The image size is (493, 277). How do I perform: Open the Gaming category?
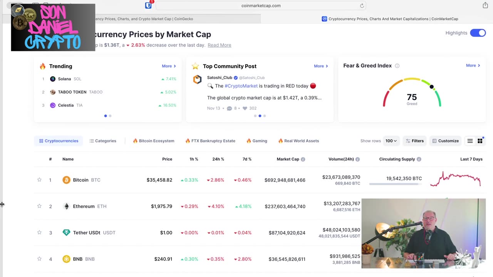257,141
